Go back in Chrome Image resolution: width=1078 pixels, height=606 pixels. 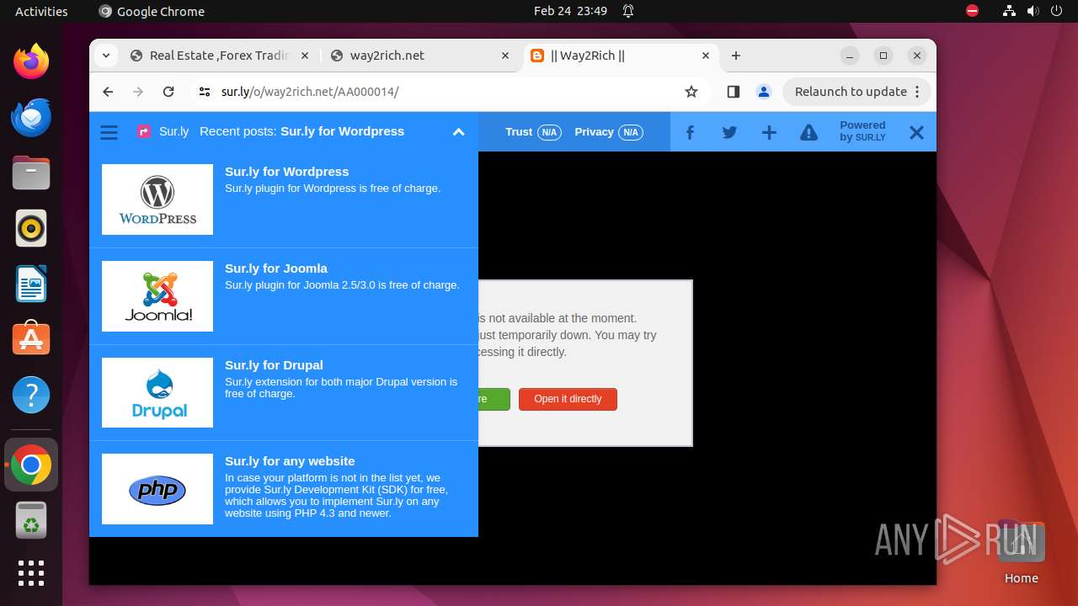[108, 92]
